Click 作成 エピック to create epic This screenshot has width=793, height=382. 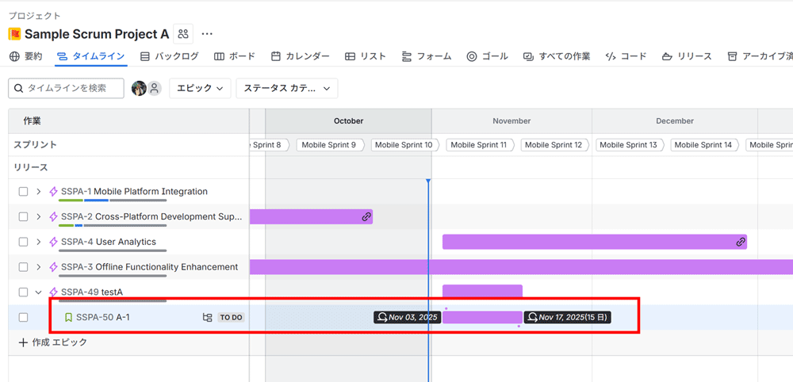click(52, 342)
